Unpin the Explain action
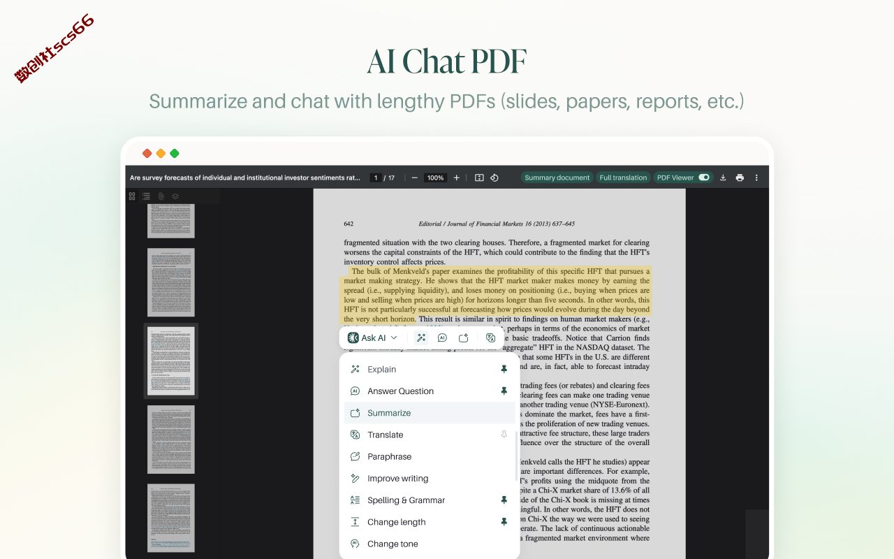 pos(504,369)
